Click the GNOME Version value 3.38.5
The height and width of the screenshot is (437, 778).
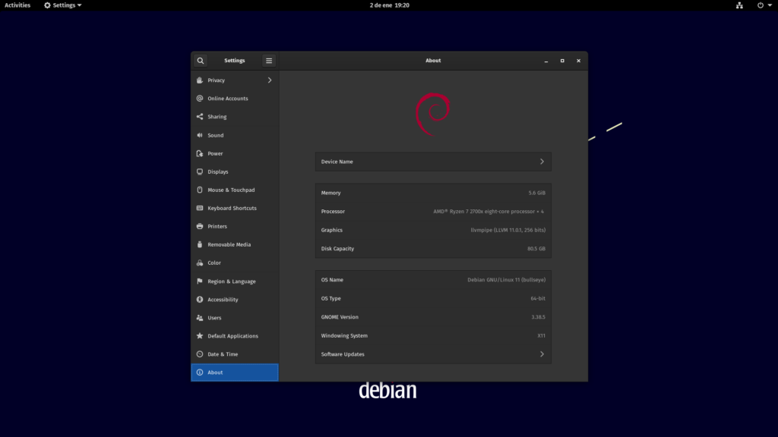pyautogui.click(x=538, y=317)
